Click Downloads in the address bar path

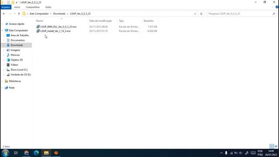tap(59, 14)
